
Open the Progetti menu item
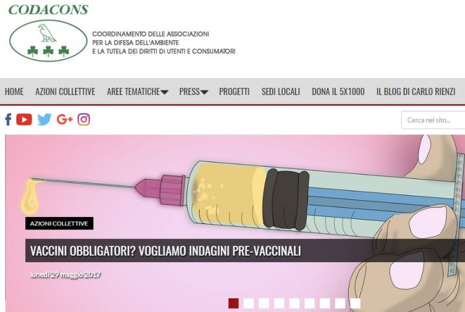234,92
